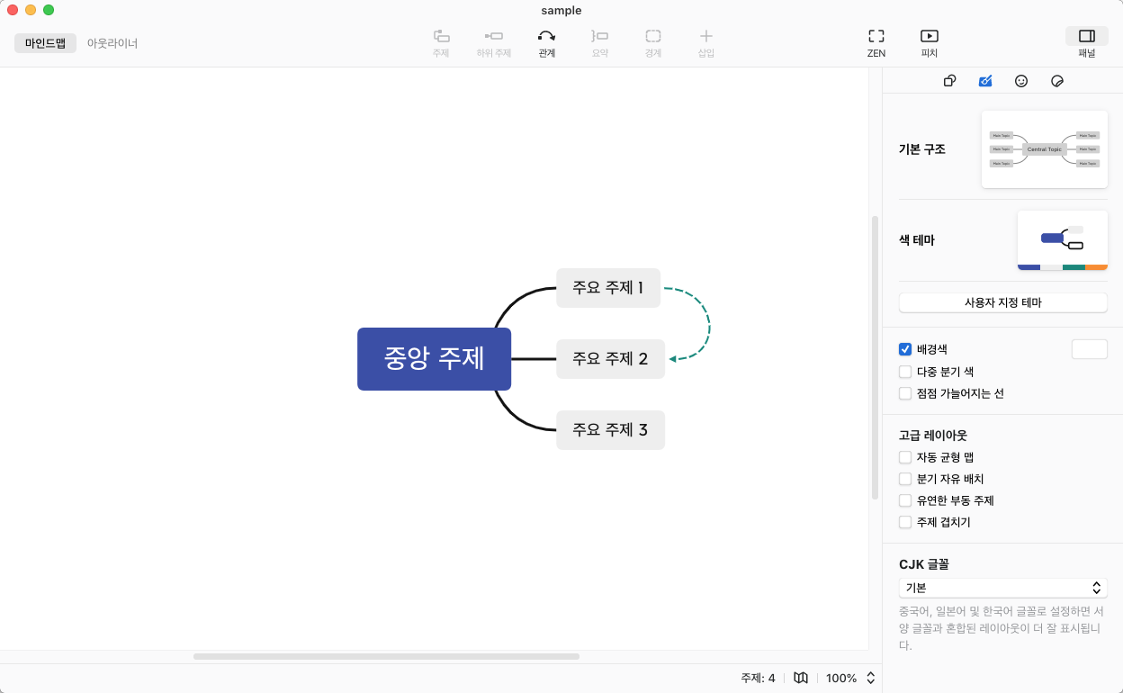Open the map format (brush) panel tab
1123x693 pixels.
tap(985, 81)
